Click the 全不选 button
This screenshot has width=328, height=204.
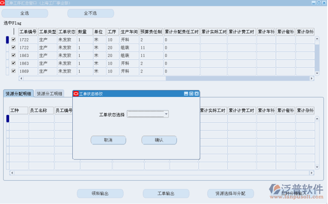91,13
